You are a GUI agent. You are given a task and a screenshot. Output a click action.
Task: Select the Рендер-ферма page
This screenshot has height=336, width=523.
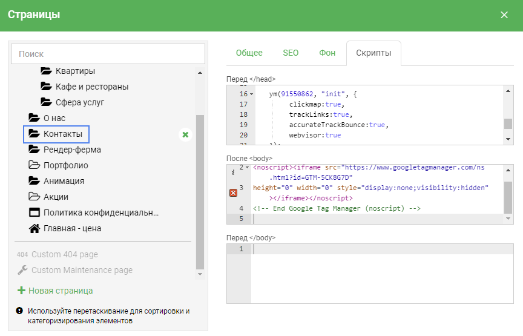point(72,150)
